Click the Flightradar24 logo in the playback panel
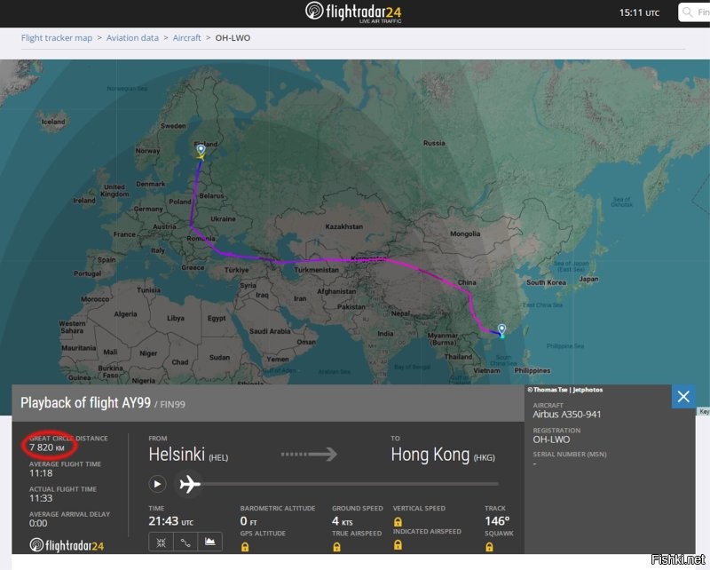Viewport: 710px width, 570px height. (x=67, y=545)
